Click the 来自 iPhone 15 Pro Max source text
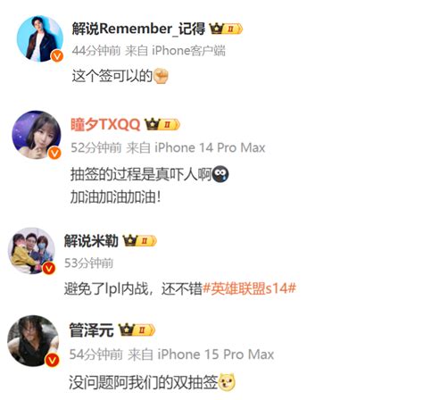Image resolution: width=423 pixels, height=400 pixels. (201, 354)
